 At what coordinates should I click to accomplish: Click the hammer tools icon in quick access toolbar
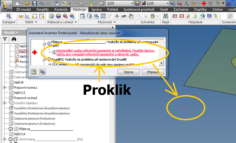[211, 3]
